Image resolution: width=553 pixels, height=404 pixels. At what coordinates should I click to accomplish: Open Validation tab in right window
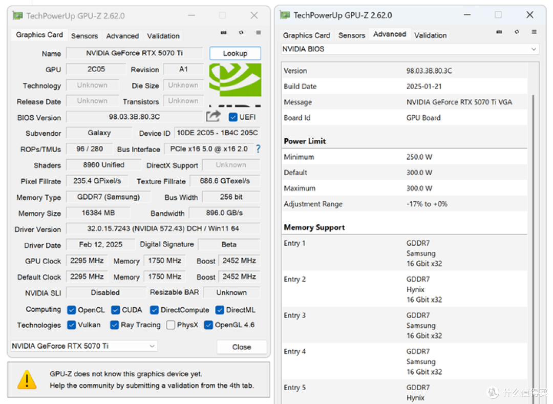[x=430, y=35]
